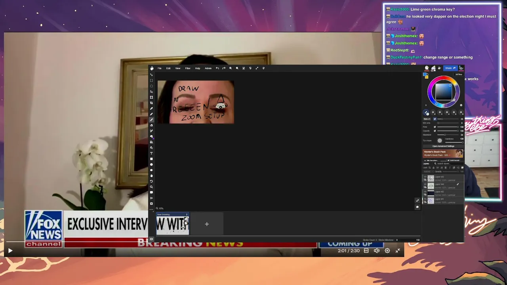Viewport: 507px width, 285px height.
Task: Exit fullscreen on the video player
Action: [398, 251]
